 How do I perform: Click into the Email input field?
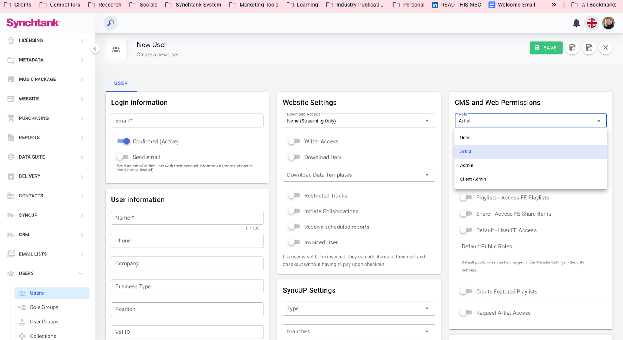pyautogui.click(x=187, y=121)
